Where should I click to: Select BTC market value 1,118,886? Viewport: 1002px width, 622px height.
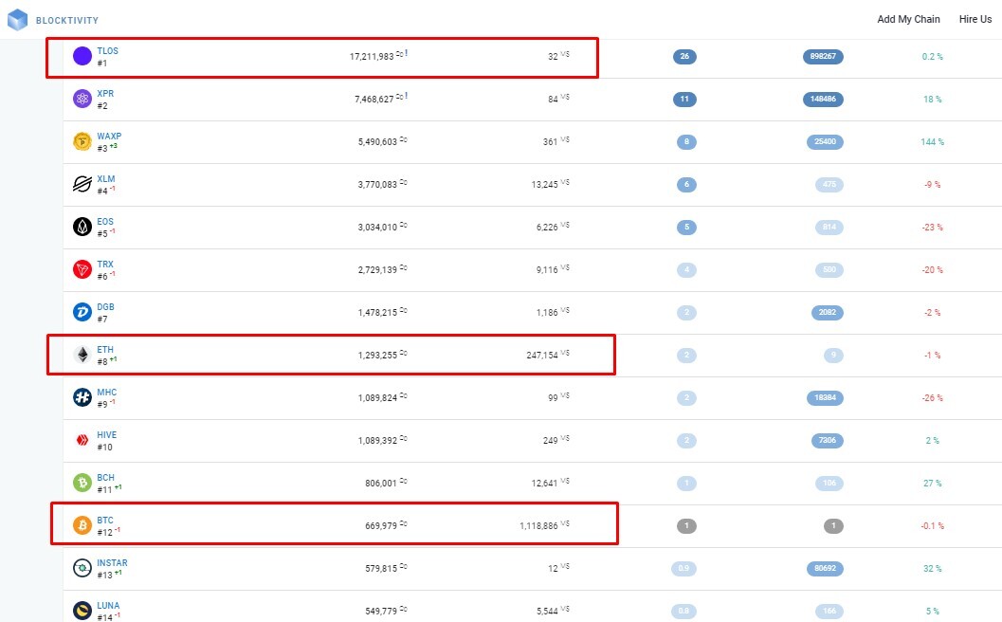click(x=538, y=525)
